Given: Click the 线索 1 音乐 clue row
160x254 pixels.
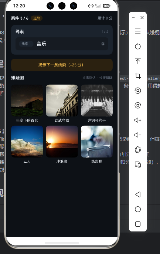Looking at the screenshot, I should coord(62,44).
